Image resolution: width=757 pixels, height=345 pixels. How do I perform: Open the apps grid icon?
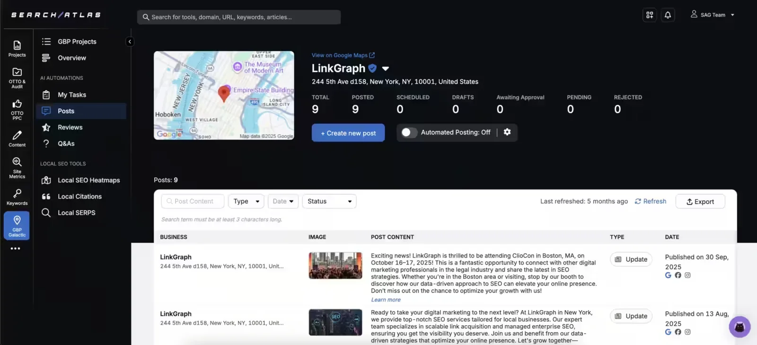click(650, 15)
